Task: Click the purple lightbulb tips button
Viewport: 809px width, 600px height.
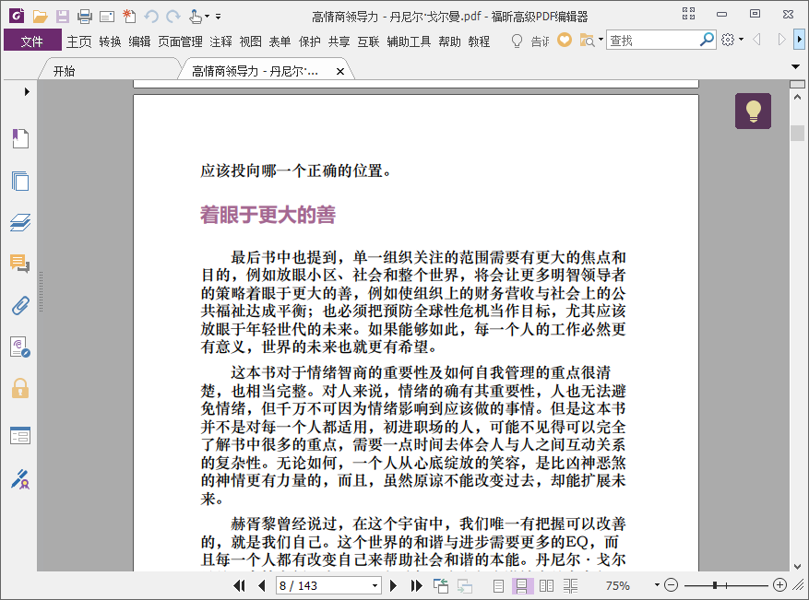Action: pos(754,111)
